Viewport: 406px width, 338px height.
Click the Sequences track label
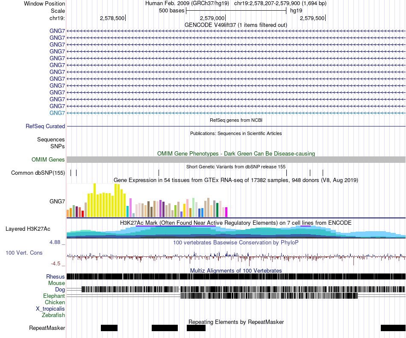(51, 139)
